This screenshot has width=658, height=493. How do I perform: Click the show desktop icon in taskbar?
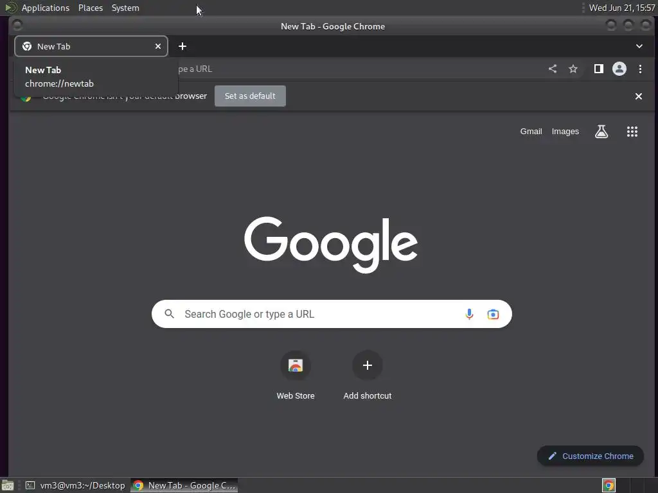pyautogui.click(x=8, y=485)
